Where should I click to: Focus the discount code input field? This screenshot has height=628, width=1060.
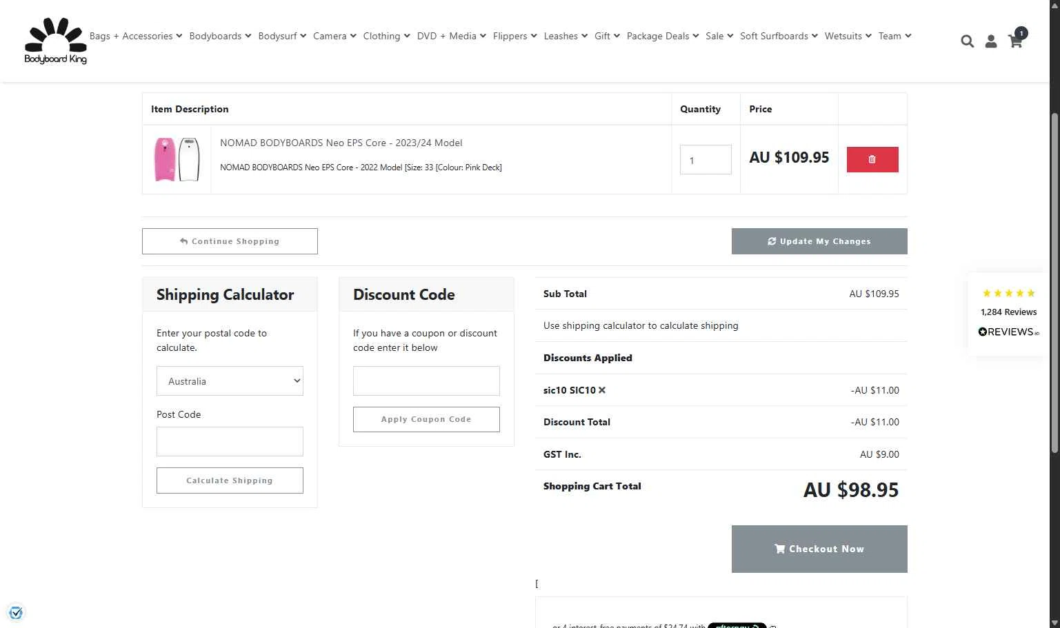coord(426,381)
